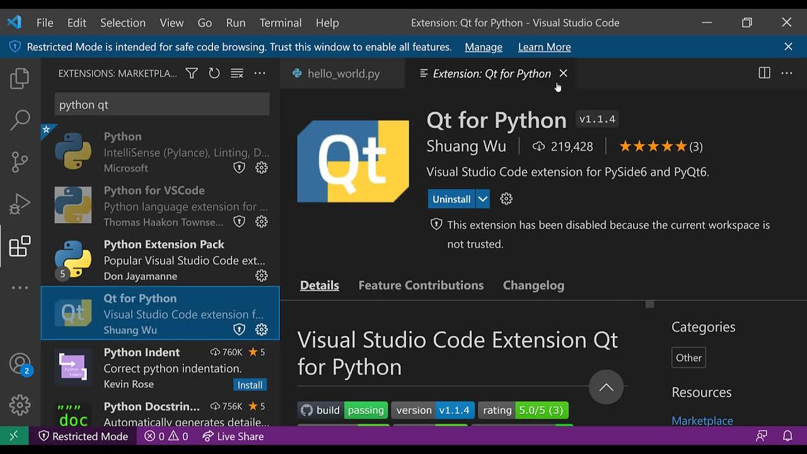The height and width of the screenshot is (454, 807).
Task: Refresh the extensions list
Action: click(214, 74)
